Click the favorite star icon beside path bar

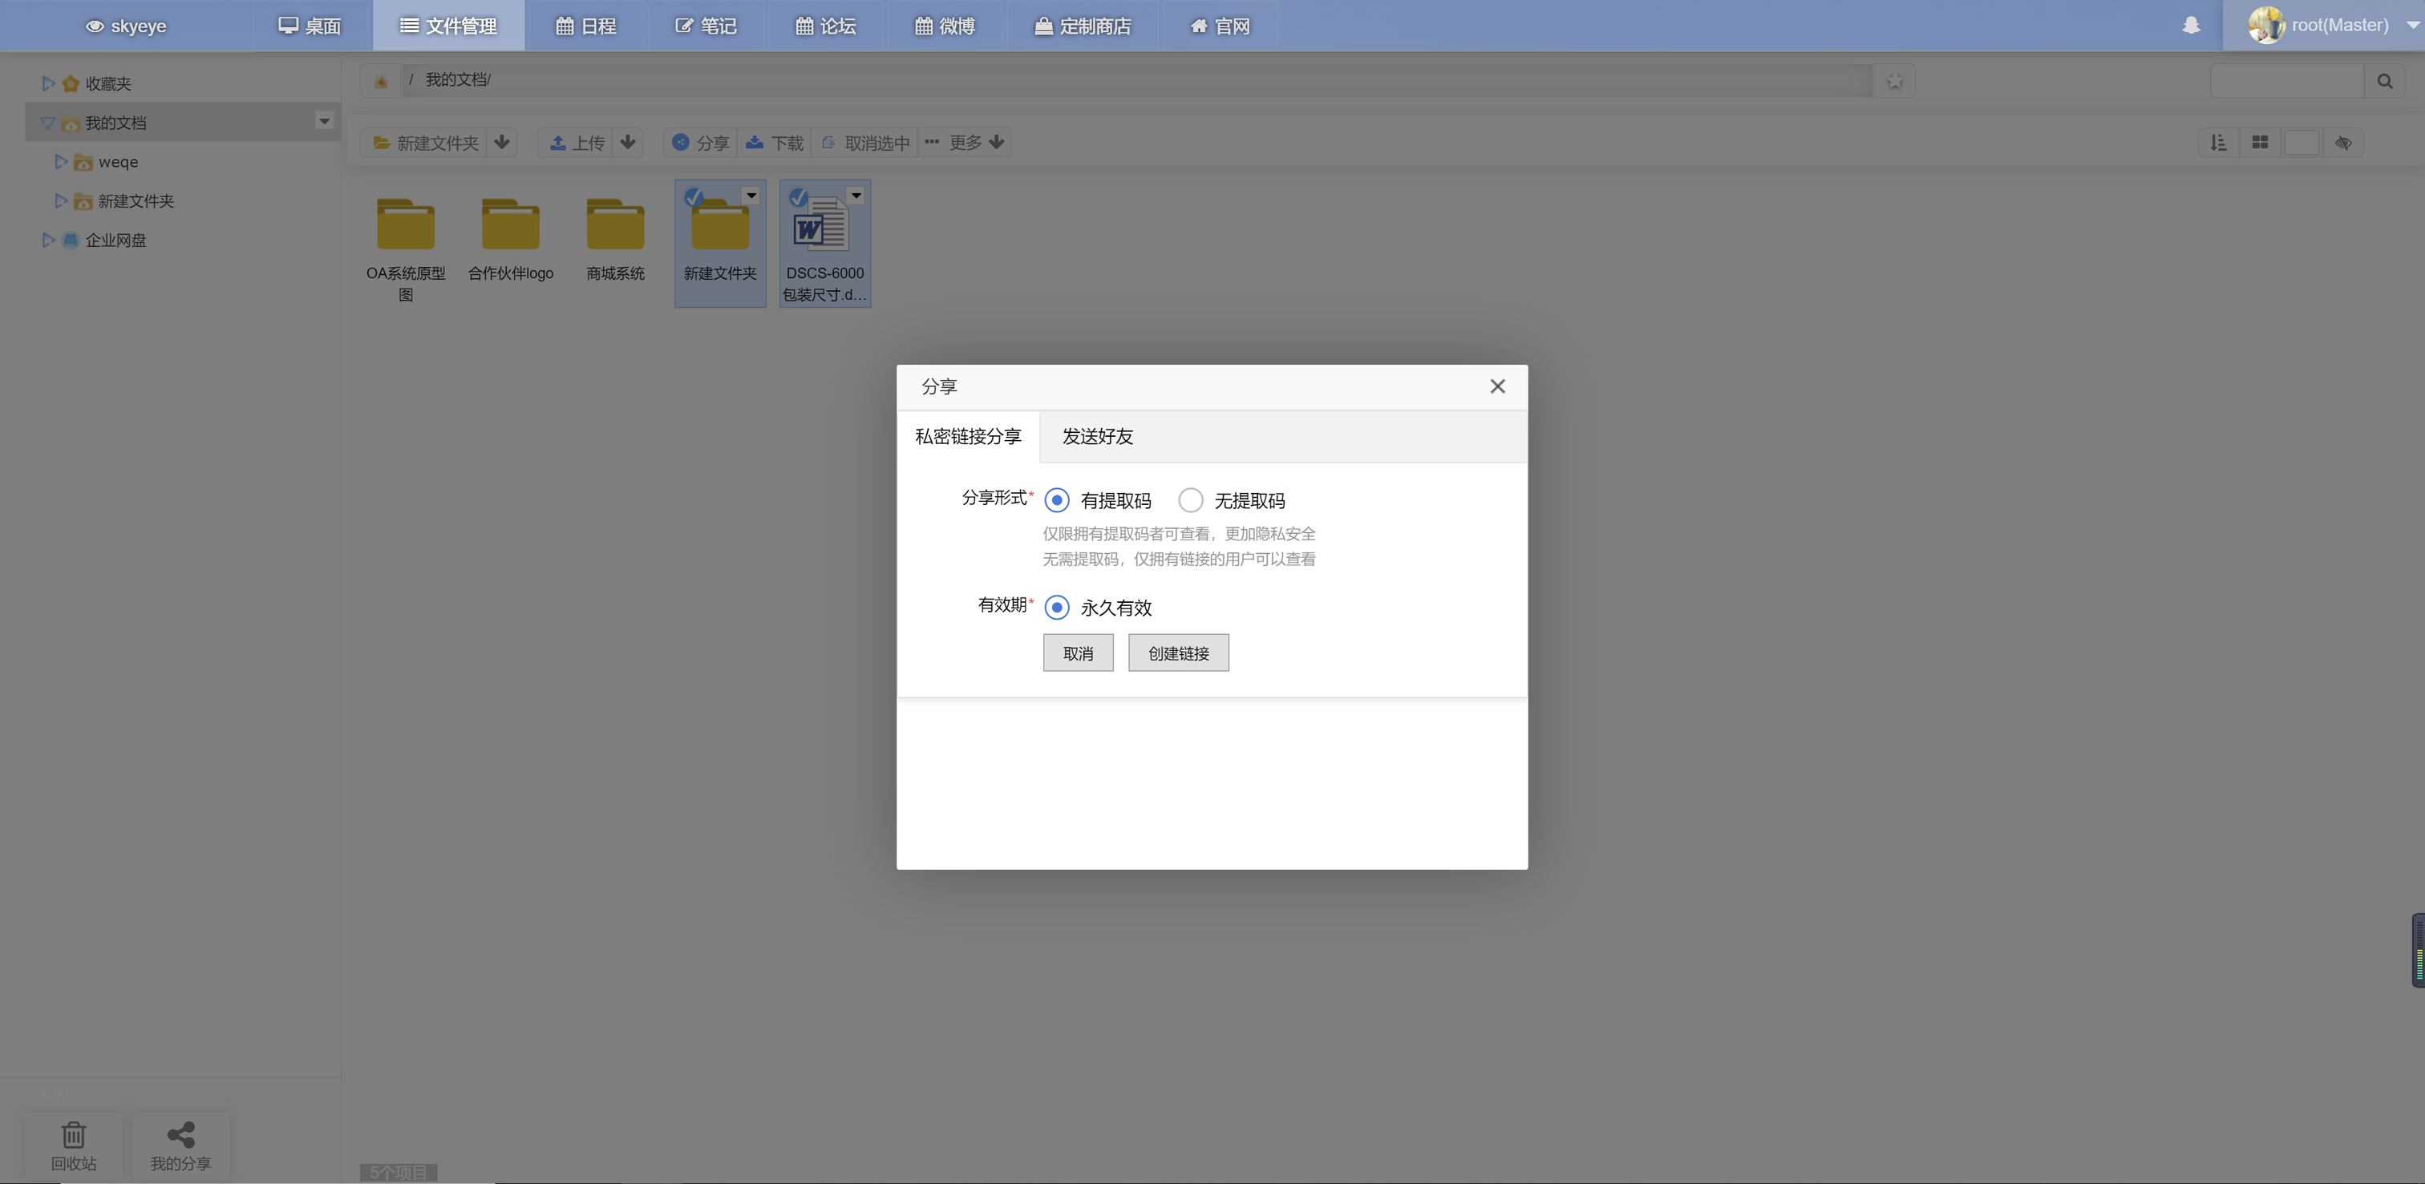click(1894, 82)
